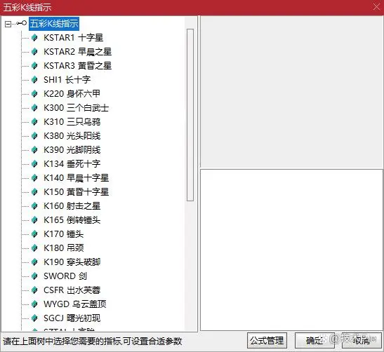Click the icon beside WYGD 乌云盖顶
Image resolution: width=384 pixels, height=352 pixels.
click(34, 304)
